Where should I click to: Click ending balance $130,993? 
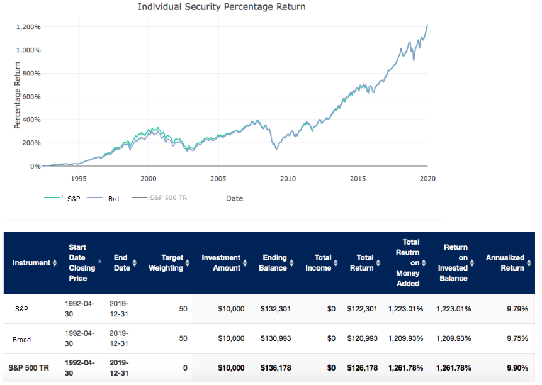point(276,338)
